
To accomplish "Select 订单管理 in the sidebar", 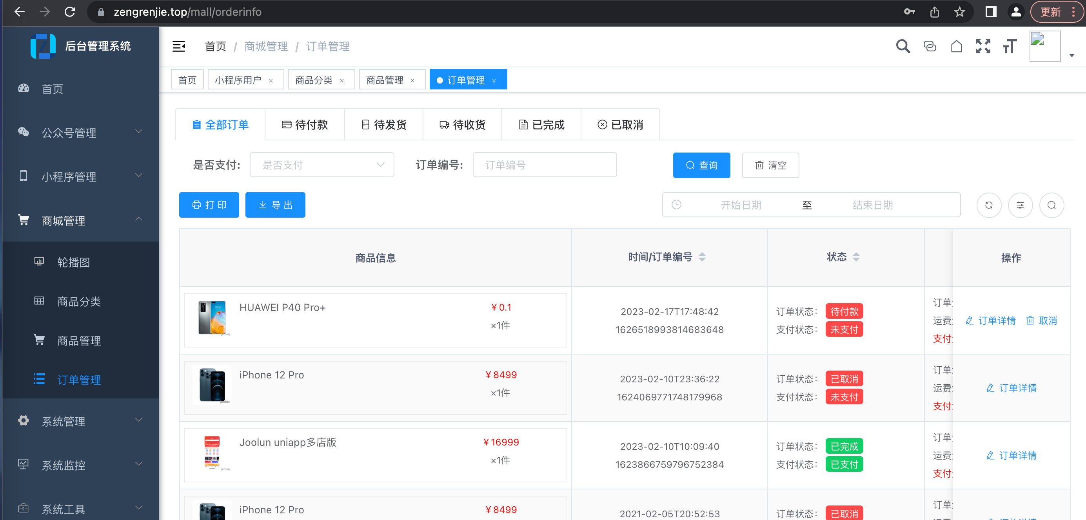I will pos(80,380).
